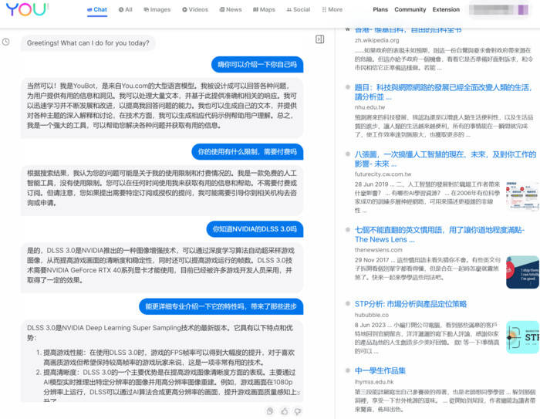The height and width of the screenshot is (419, 540).
Task: Open the nhu.edu.tw result about 科技與網際網路
Action: coord(444,92)
